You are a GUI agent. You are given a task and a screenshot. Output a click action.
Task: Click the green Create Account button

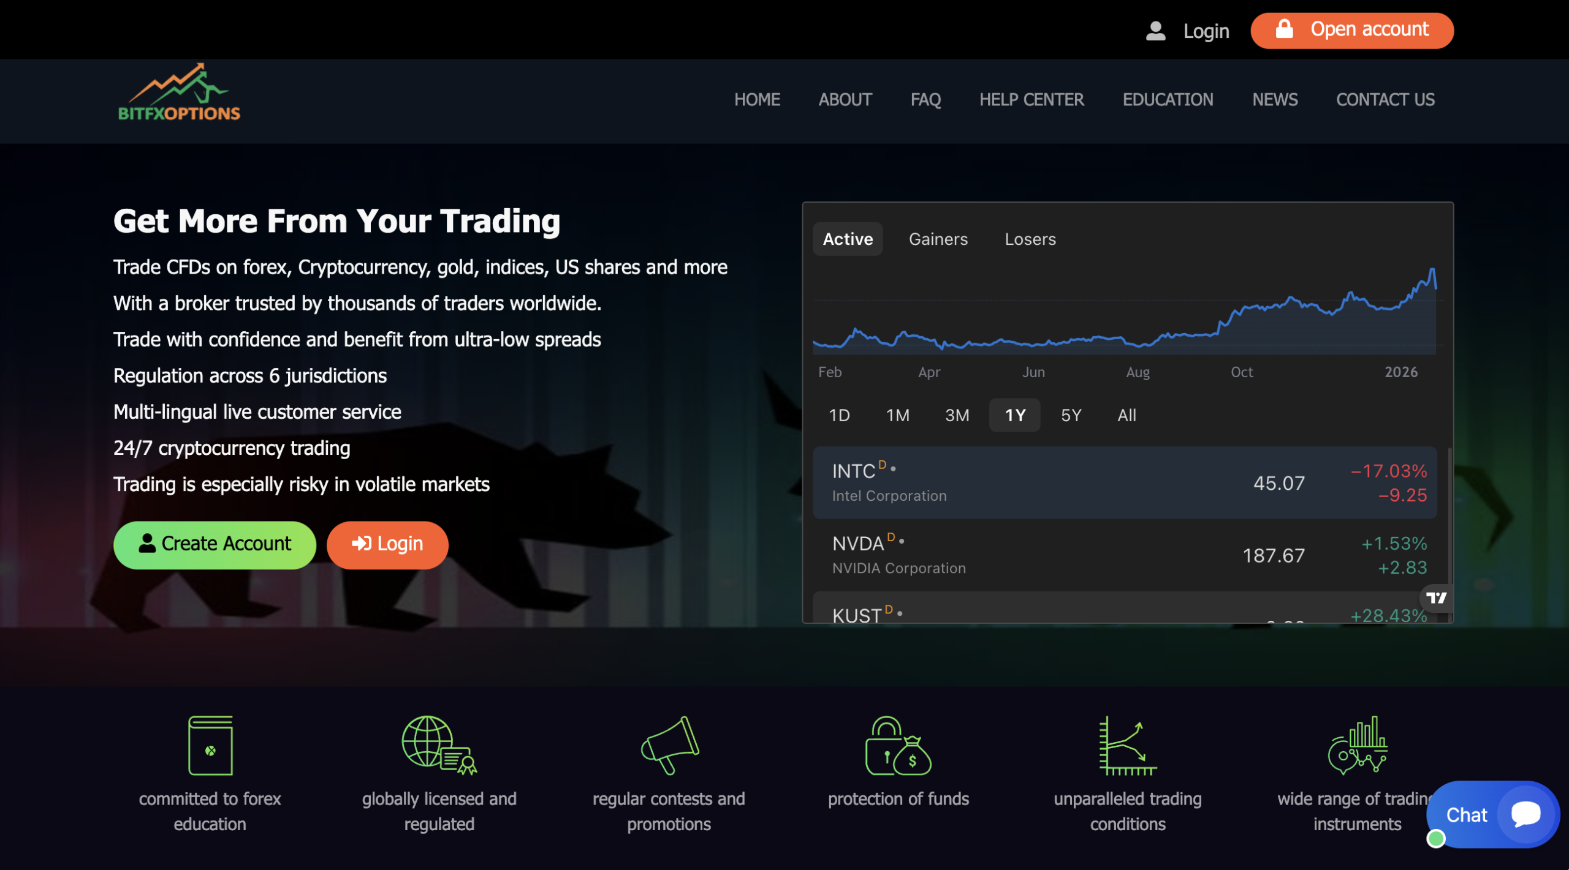tap(215, 544)
